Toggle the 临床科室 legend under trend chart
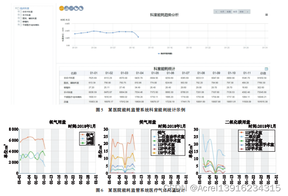 click(165, 54)
